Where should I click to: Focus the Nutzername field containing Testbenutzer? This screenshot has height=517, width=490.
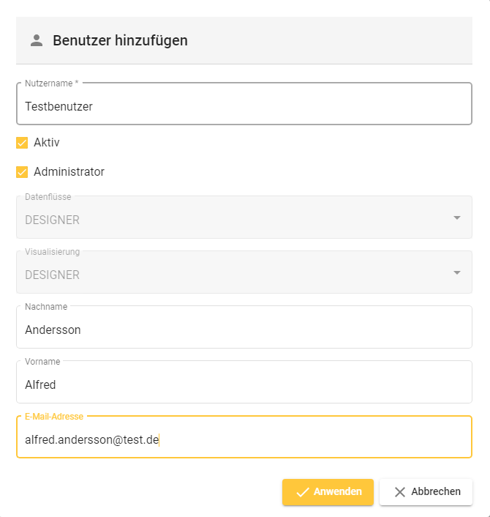pos(244,106)
